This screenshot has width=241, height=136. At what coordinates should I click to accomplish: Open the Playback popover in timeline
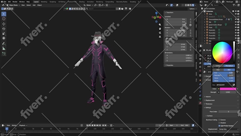pyautogui.click(x=23, y=125)
